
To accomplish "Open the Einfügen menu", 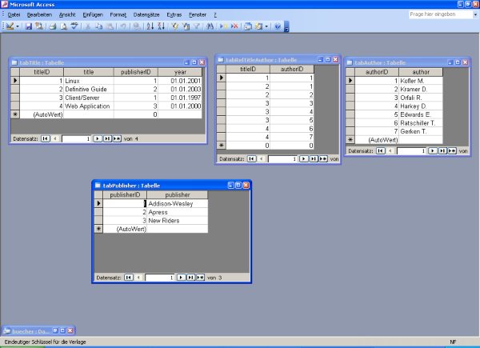I will click(x=91, y=14).
